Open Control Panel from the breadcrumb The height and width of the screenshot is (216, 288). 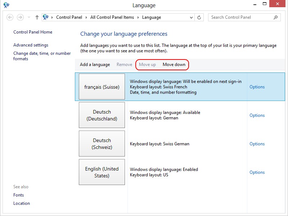pos(68,17)
